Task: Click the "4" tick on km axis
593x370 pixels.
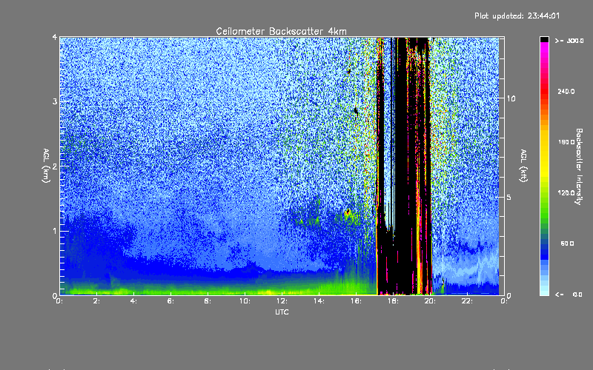Action: click(x=55, y=38)
